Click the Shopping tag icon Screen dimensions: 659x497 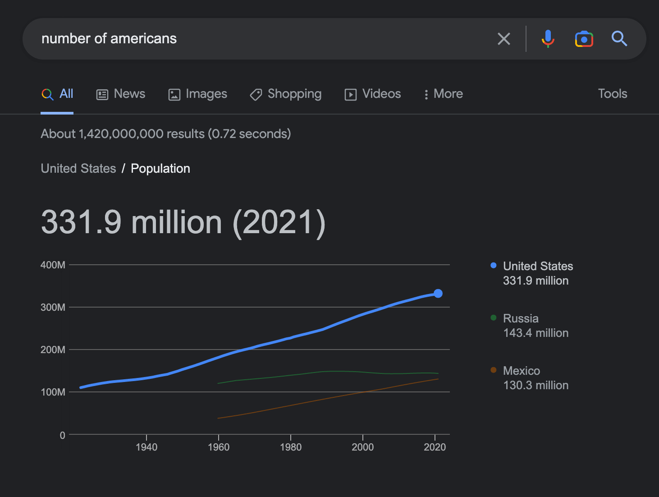coord(256,94)
